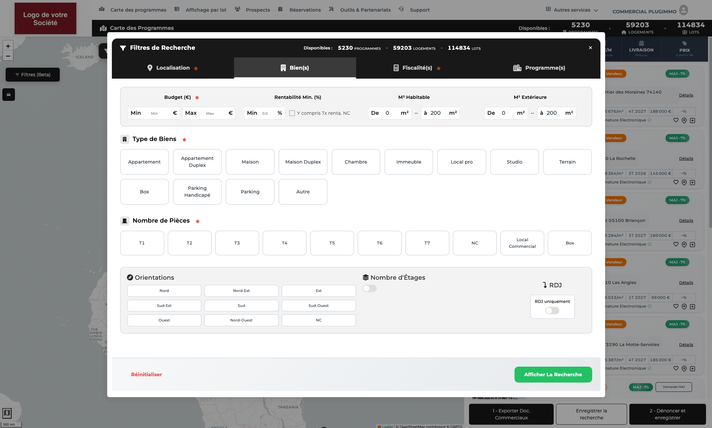This screenshot has height=428, width=712.
Task: Turn on the RDJ uniquement switch
Action: (x=552, y=311)
